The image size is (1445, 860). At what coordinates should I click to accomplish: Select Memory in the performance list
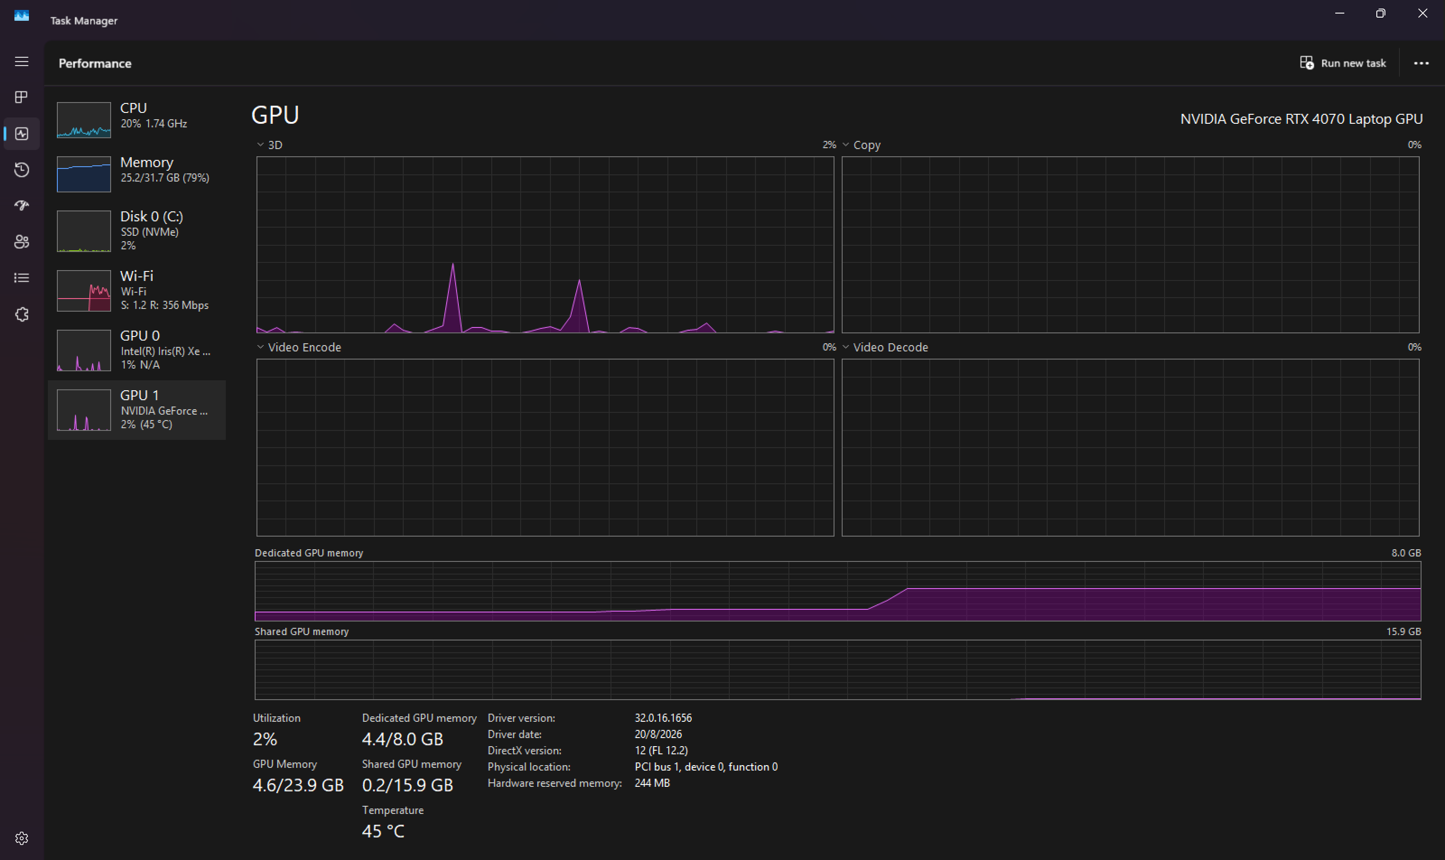point(137,174)
